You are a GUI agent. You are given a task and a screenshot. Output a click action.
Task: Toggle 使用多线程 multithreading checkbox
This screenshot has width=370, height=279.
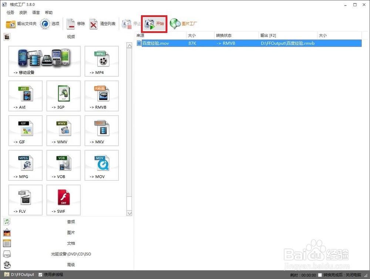click(40, 275)
